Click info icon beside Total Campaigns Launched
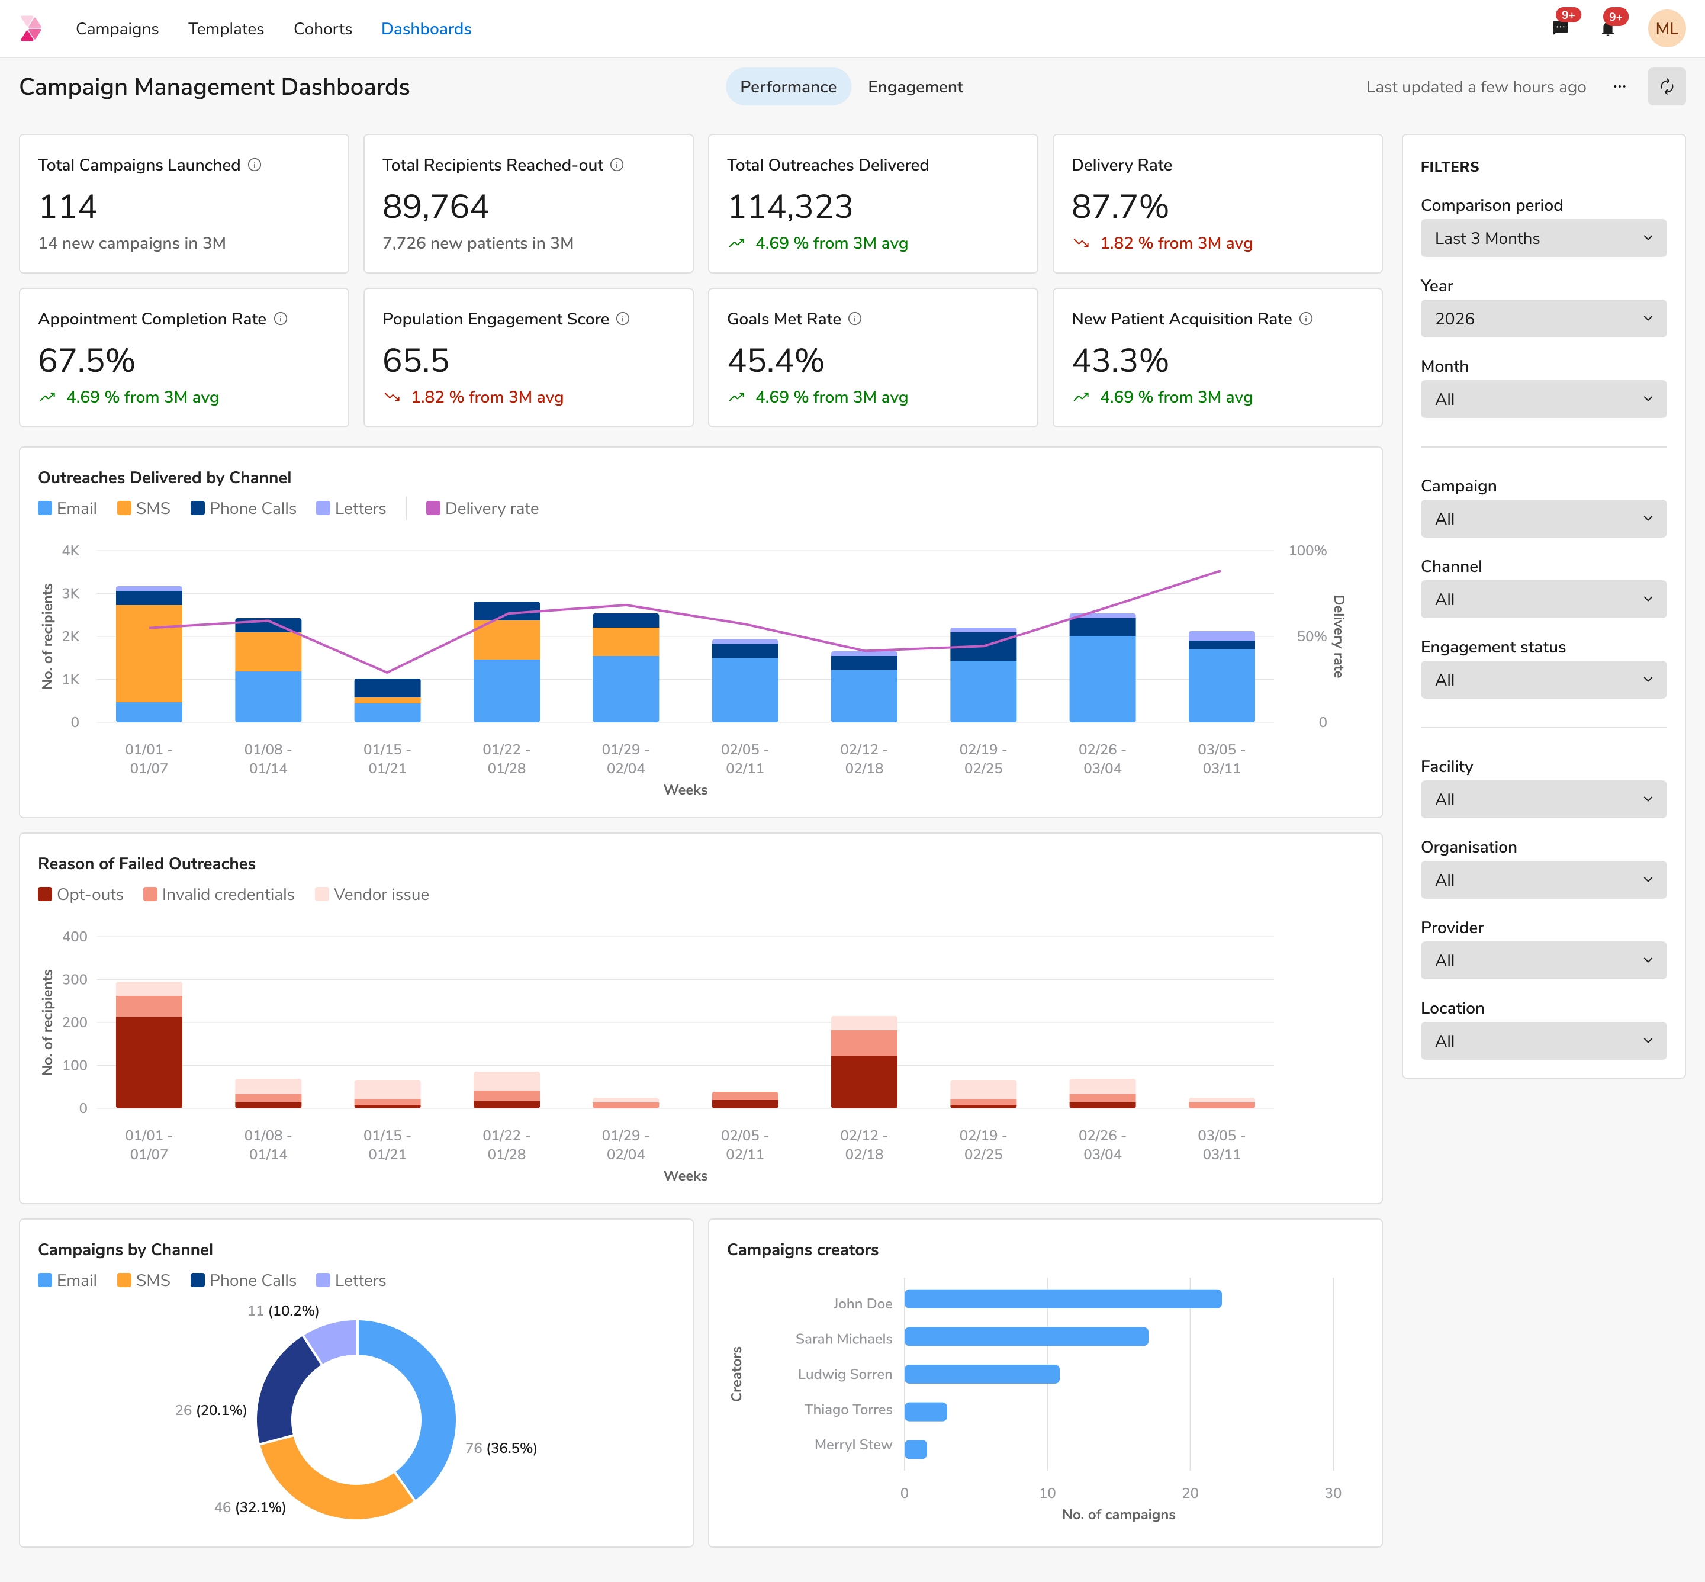 tap(255, 165)
